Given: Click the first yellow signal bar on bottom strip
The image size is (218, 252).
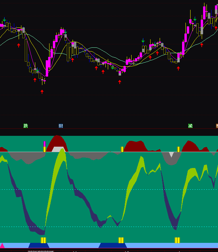Looking at the screenshot, I should [43, 240].
